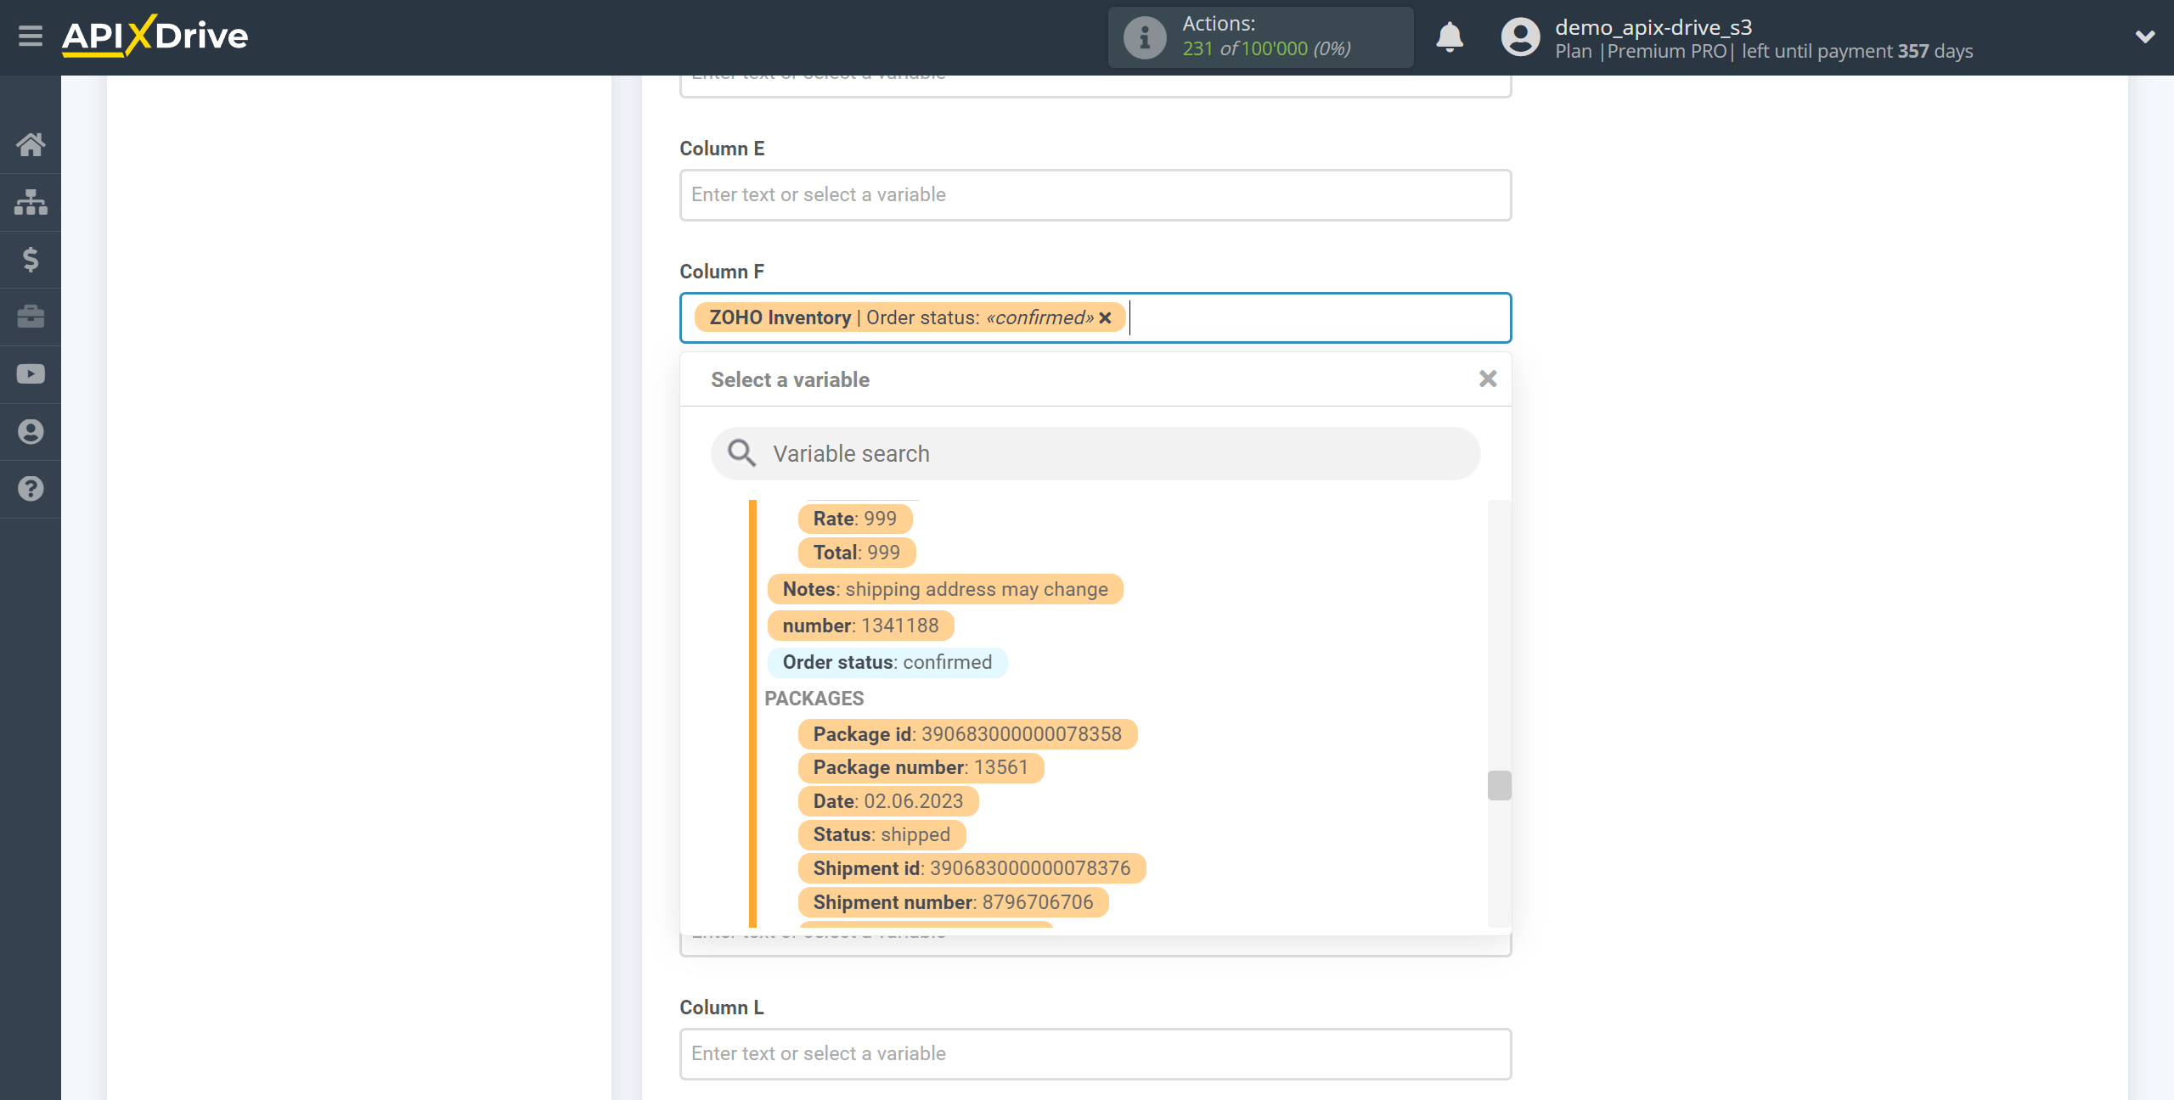Viewport: 2174px width, 1100px height.
Task: Expand the account dropdown chevron
Action: (x=2145, y=36)
